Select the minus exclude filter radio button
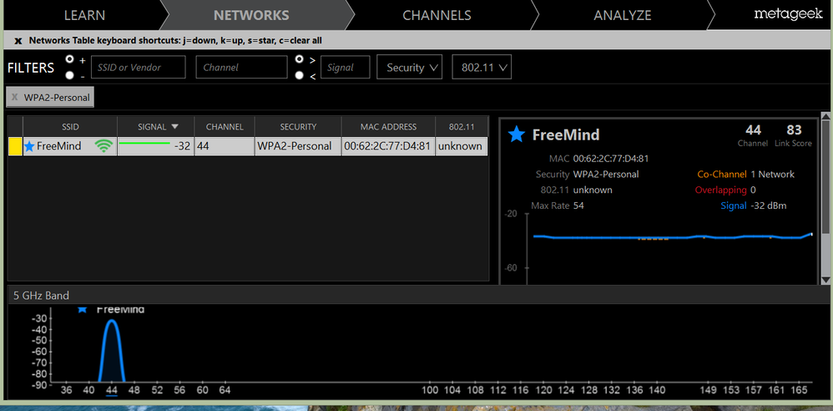Image resolution: width=833 pixels, height=411 pixels. (x=69, y=75)
